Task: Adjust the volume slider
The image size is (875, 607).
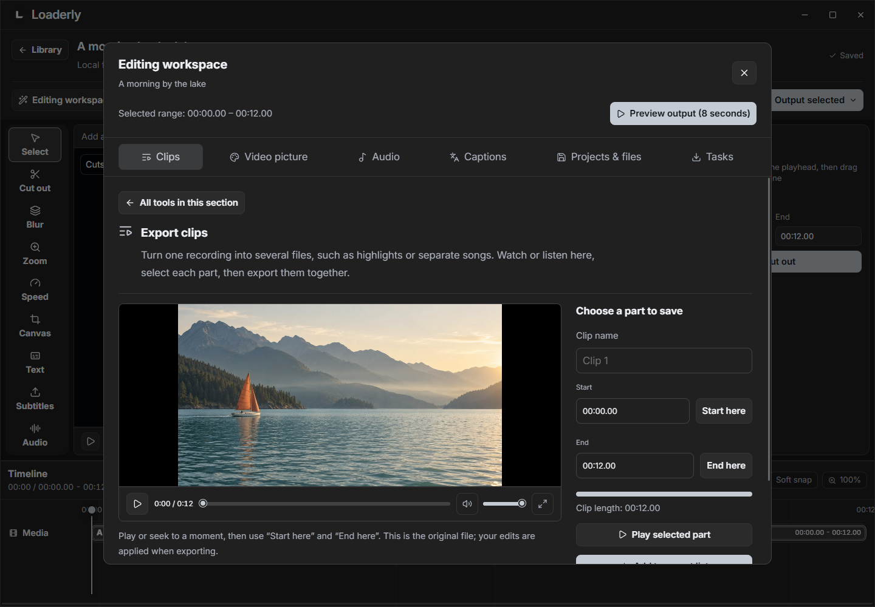Action: [504, 504]
